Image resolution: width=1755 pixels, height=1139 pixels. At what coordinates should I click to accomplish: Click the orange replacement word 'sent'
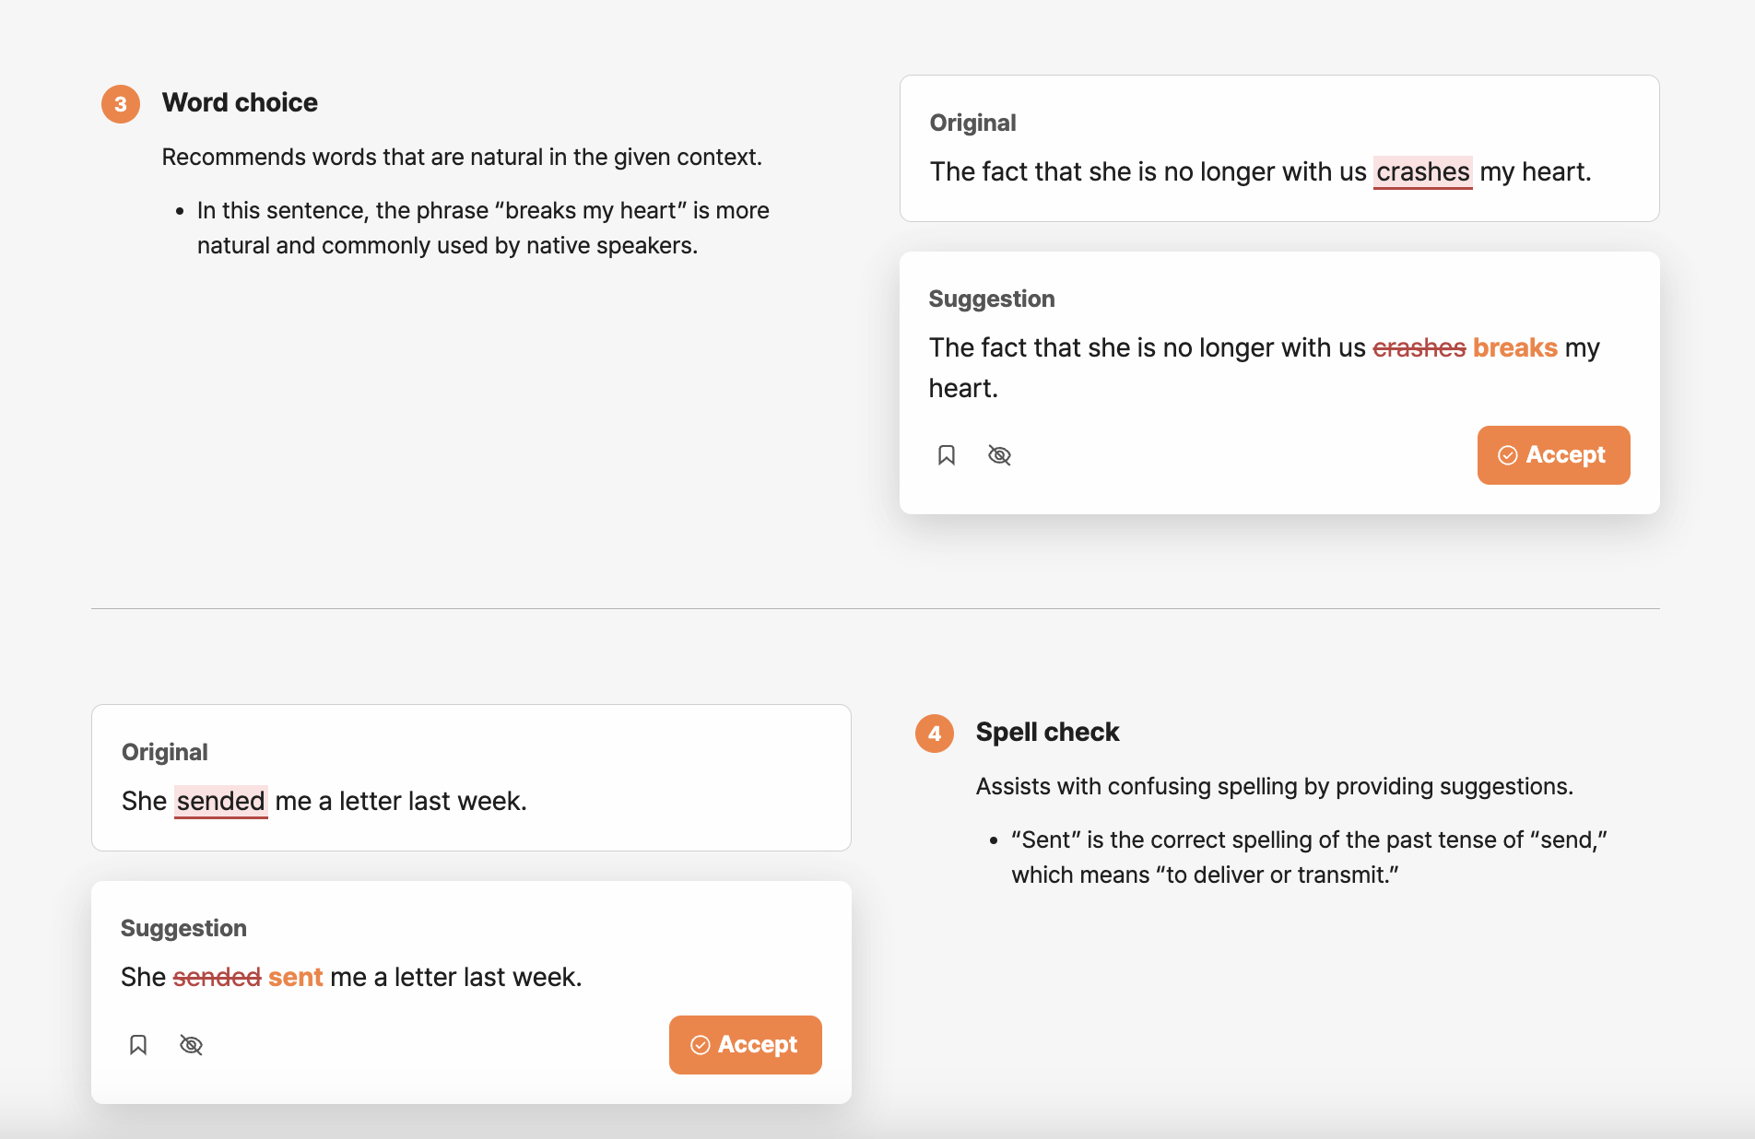point(295,978)
